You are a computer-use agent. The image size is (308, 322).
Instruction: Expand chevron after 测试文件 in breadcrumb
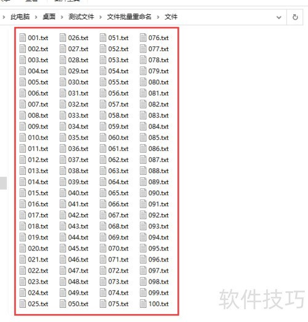[100, 17]
